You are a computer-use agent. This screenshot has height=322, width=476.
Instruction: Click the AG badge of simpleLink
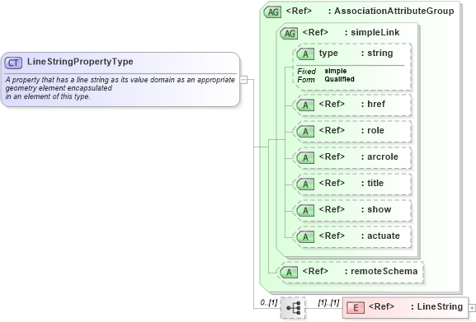point(290,33)
